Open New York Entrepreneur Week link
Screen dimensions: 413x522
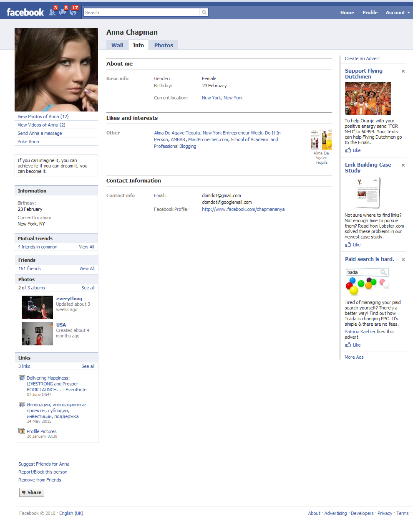click(x=233, y=133)
